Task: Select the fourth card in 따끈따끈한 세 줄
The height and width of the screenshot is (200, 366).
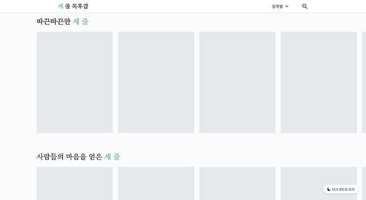Action: [319, 82]
